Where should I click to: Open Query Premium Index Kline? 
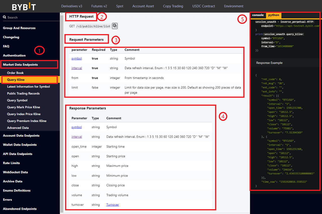(27, 121)
